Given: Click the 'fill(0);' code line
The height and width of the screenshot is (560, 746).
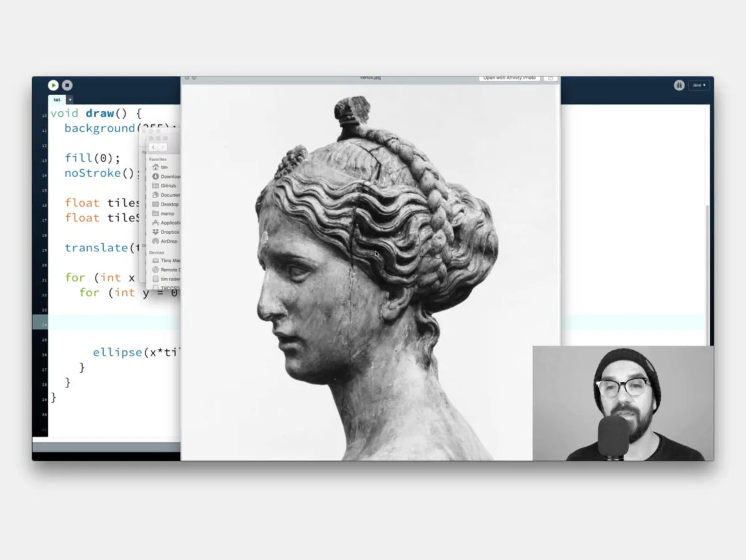Looking at the screenshot, I should pyautogui.click(x=92, y=158).
